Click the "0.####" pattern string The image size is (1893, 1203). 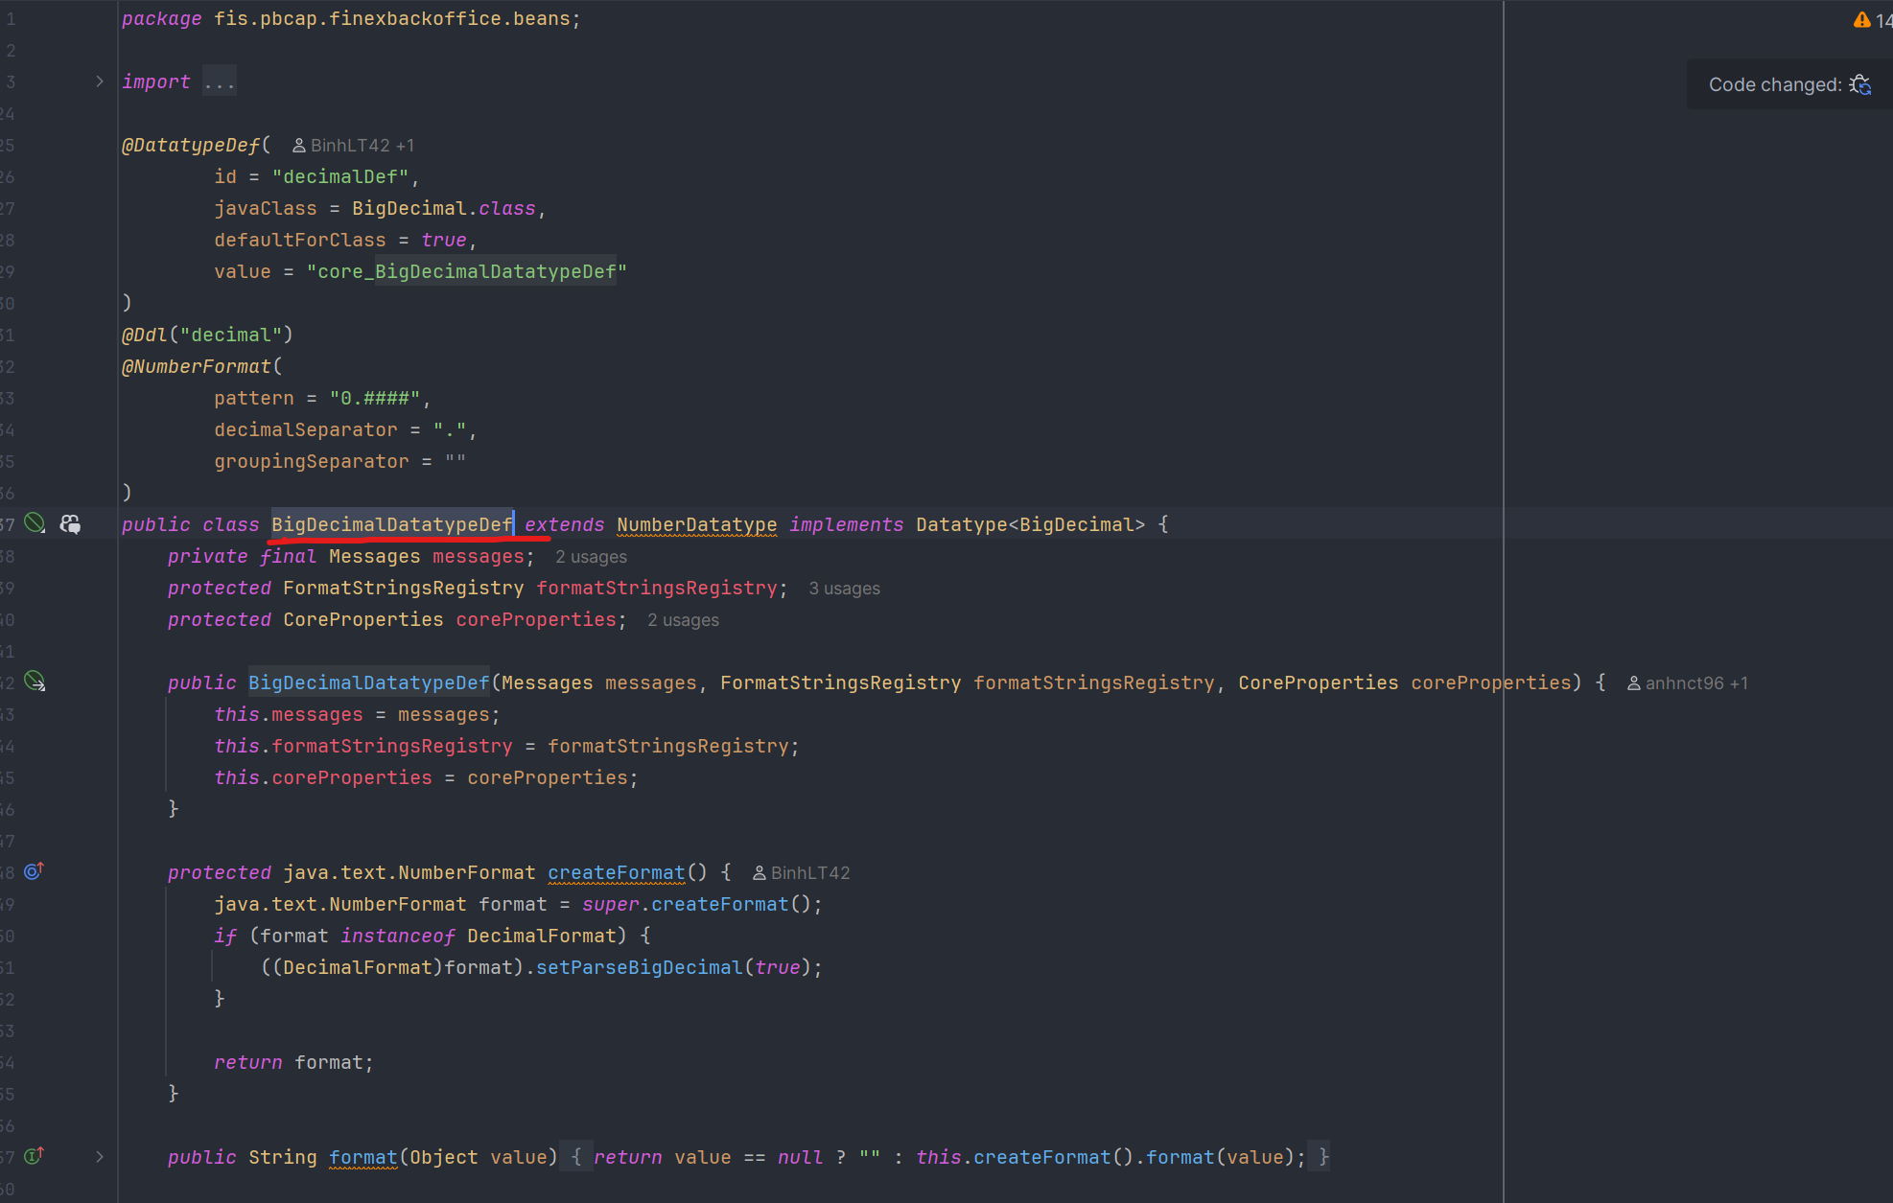coord(375,398)
